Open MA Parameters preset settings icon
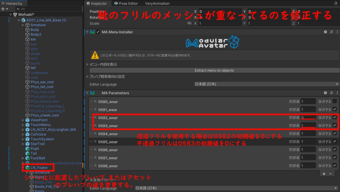The image size is (340, 192). [331, 93]
